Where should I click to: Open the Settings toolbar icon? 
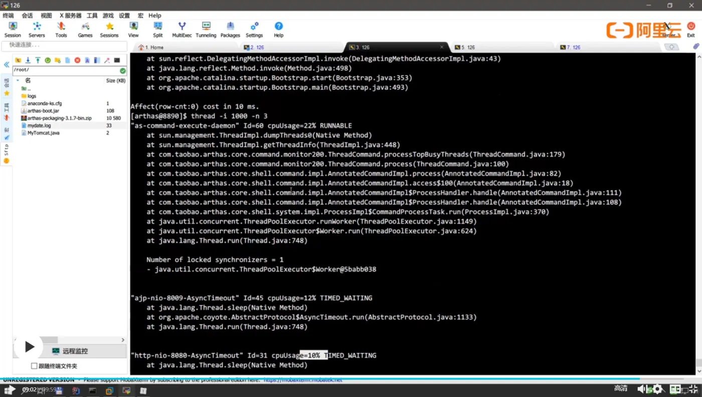pyautogui.click(x=254, y=30)
